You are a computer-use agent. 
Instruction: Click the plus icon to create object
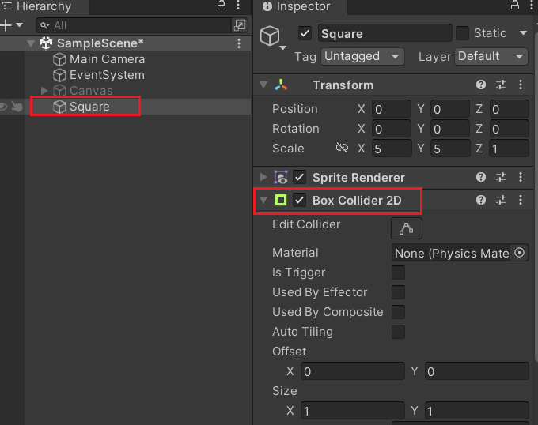pos(6,25)
